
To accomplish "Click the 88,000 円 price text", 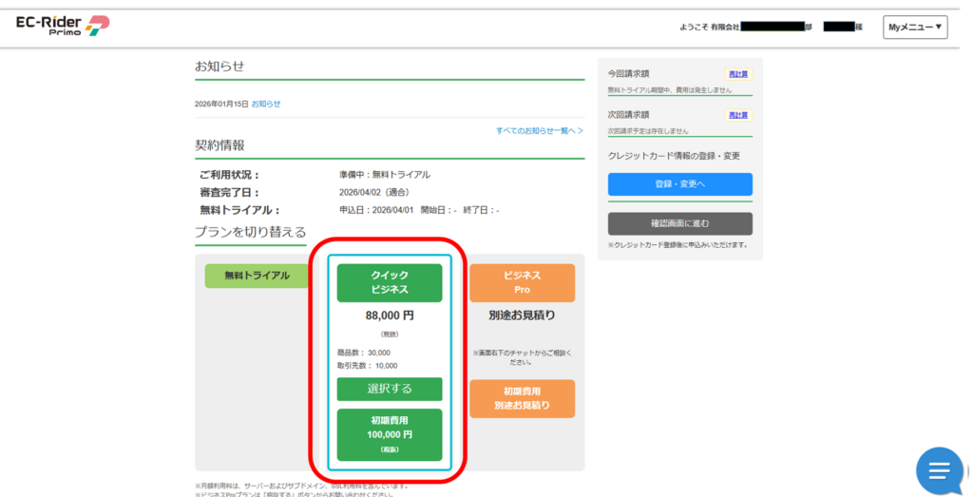I will click(x=390, y=315).
